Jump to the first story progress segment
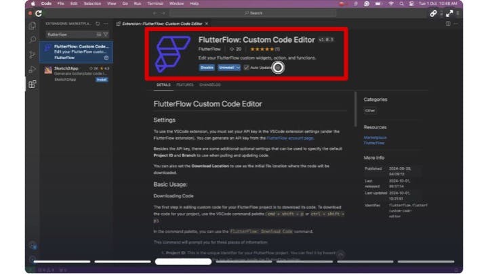Screen dimensions: 488x274 (x=62, y=262)
